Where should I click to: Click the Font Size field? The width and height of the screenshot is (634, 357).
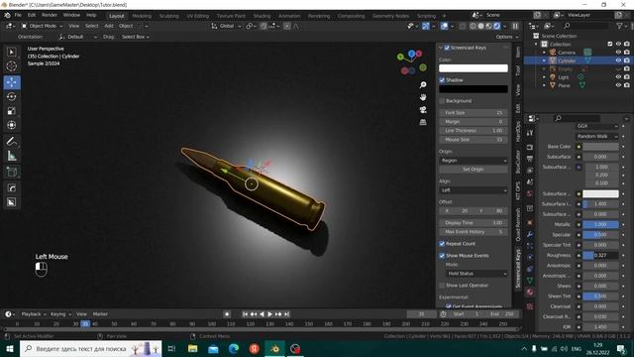474,113
